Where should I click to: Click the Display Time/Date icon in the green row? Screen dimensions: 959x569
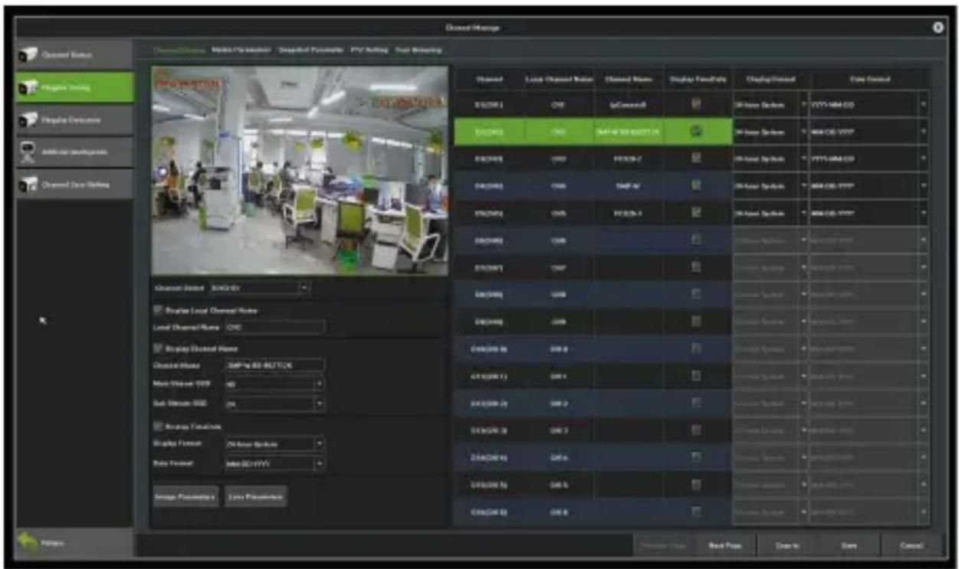[696, 131]
